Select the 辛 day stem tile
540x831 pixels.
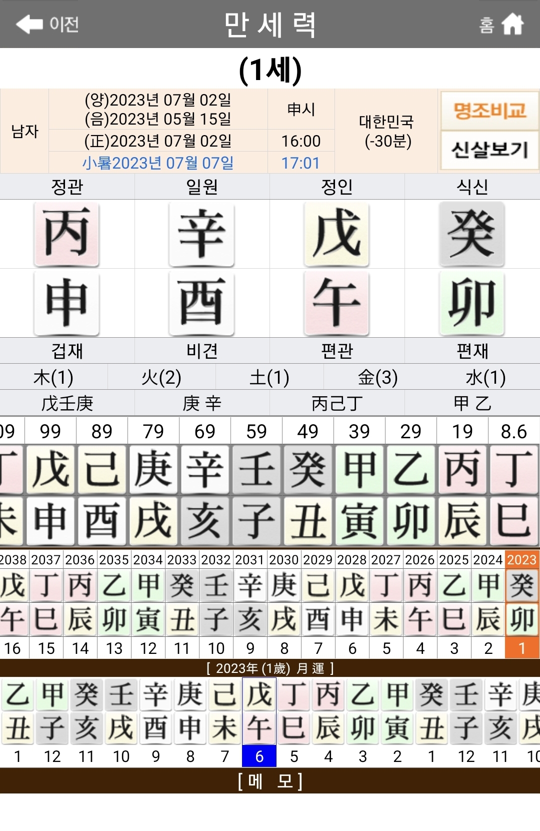[201, 234]
